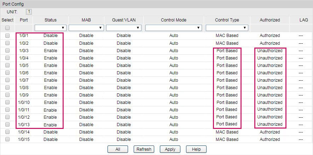Click the Port column header
Image resolution: width=313 pixels, height=155 pixels.
tap(24, 20)
